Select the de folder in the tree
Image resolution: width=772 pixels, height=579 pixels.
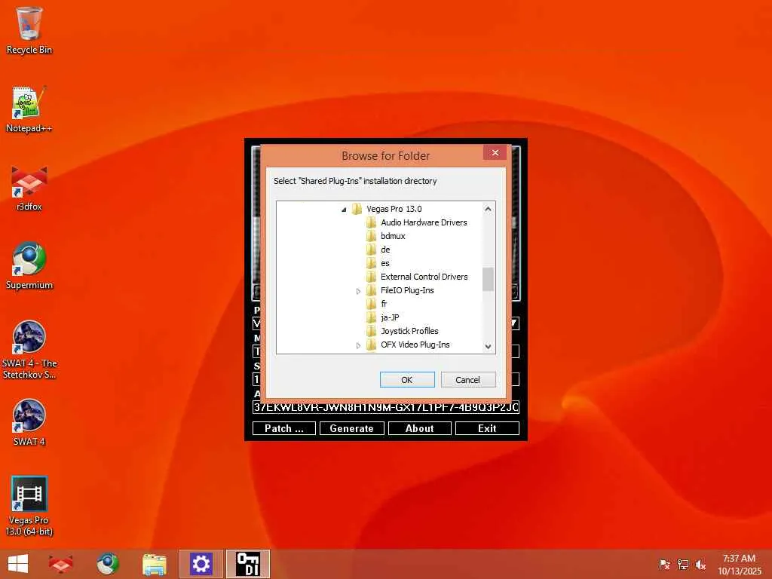click(x=385, y=250)
